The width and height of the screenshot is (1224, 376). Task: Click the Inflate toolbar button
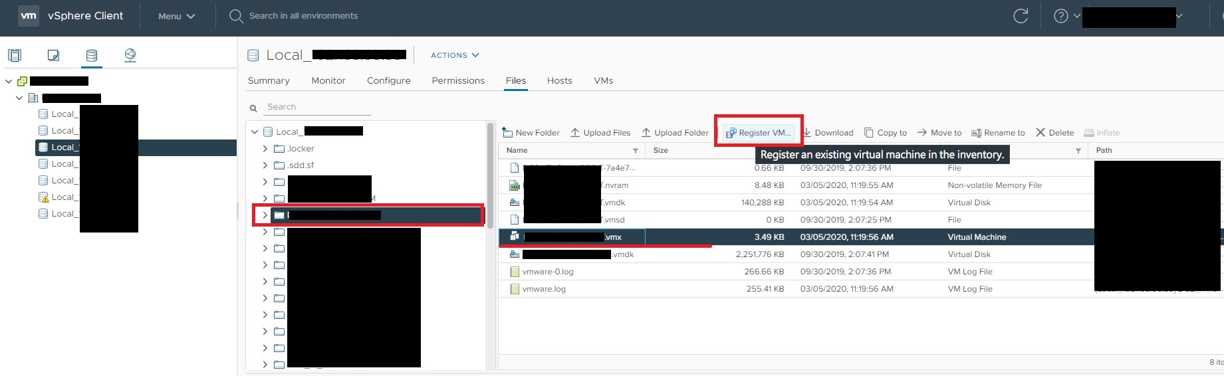coord(1102,133)
